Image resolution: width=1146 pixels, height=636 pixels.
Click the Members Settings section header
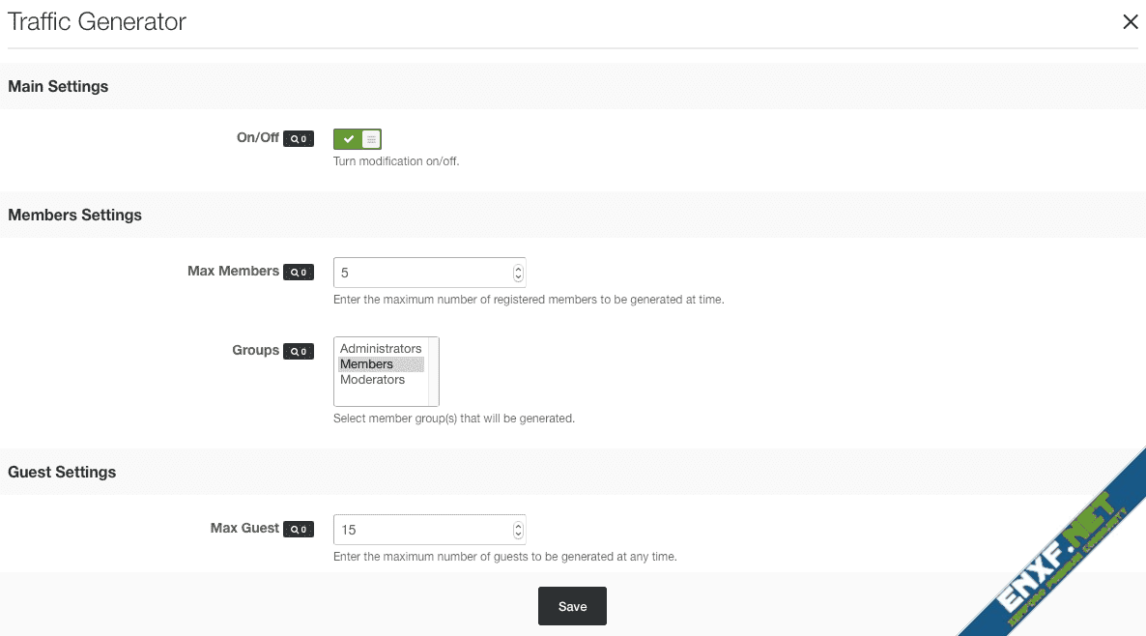click(74, 216)
